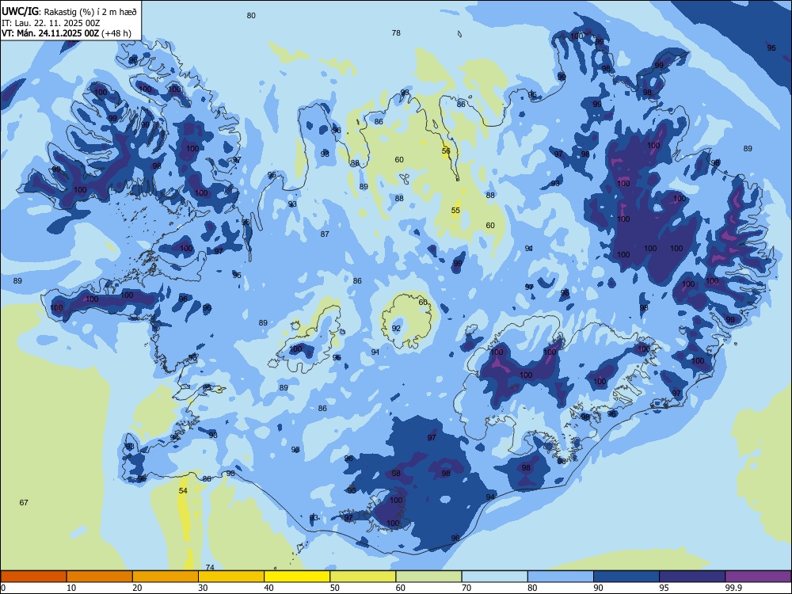Click the '94' value on the south coast

490,497
